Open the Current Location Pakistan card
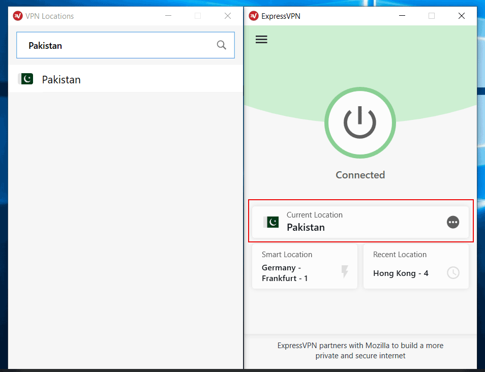 point(360,222)
